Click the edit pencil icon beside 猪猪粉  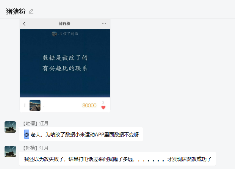(31, 11)
